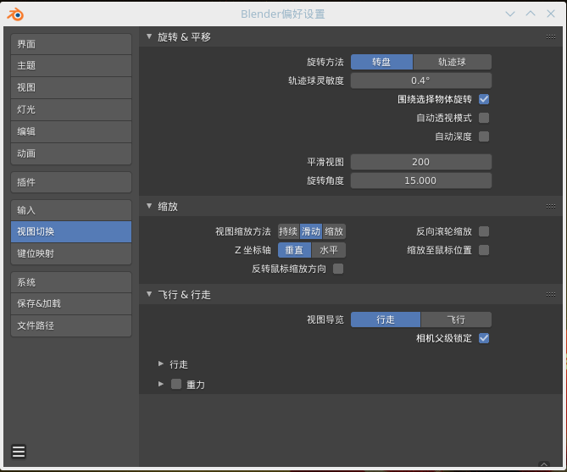Open the 界面 preferences tab
This screenshot has width=567, height=472.
click(x=71, y=44)
